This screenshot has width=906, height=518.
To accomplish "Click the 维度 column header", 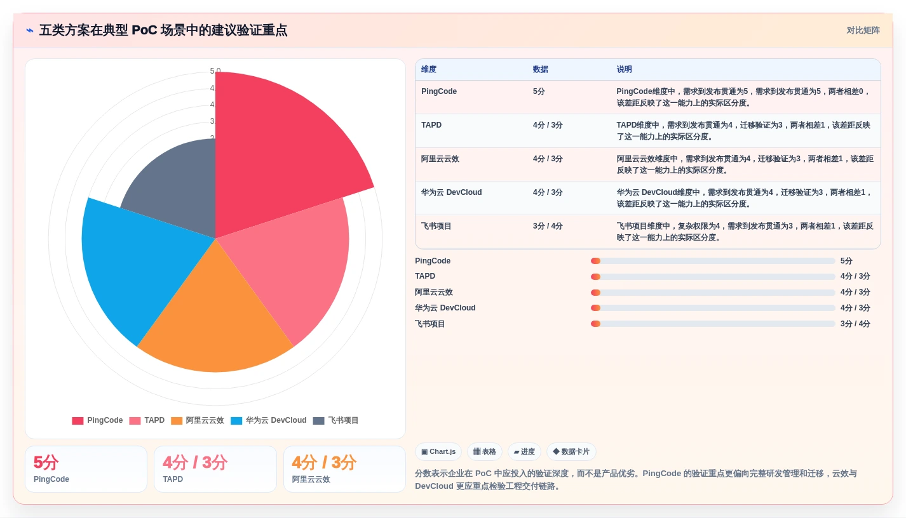I will 429,70.
